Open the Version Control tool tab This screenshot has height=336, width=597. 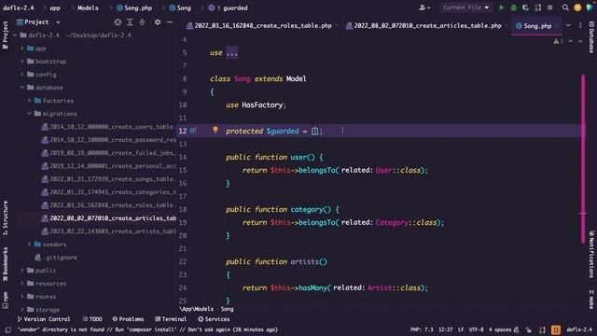tap(44, 319)
